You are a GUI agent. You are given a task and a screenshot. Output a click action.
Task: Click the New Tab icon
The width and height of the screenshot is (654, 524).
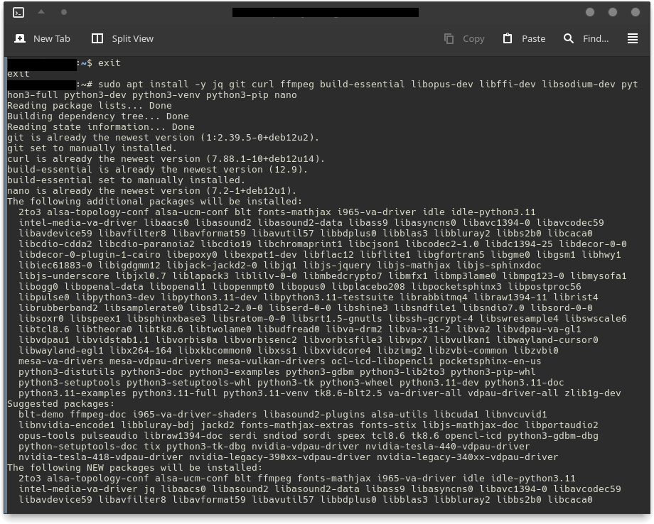(20, 38)
